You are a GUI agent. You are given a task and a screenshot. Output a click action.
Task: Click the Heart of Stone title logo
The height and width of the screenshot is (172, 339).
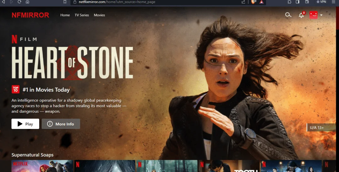[x=72, y=63]
